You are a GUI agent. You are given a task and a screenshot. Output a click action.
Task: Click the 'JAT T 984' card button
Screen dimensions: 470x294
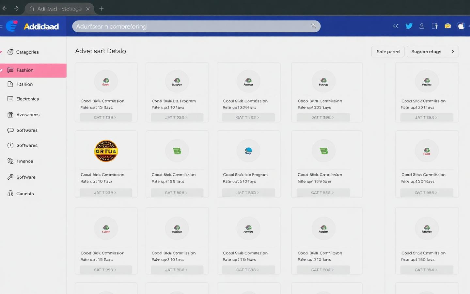pos(426,118)
